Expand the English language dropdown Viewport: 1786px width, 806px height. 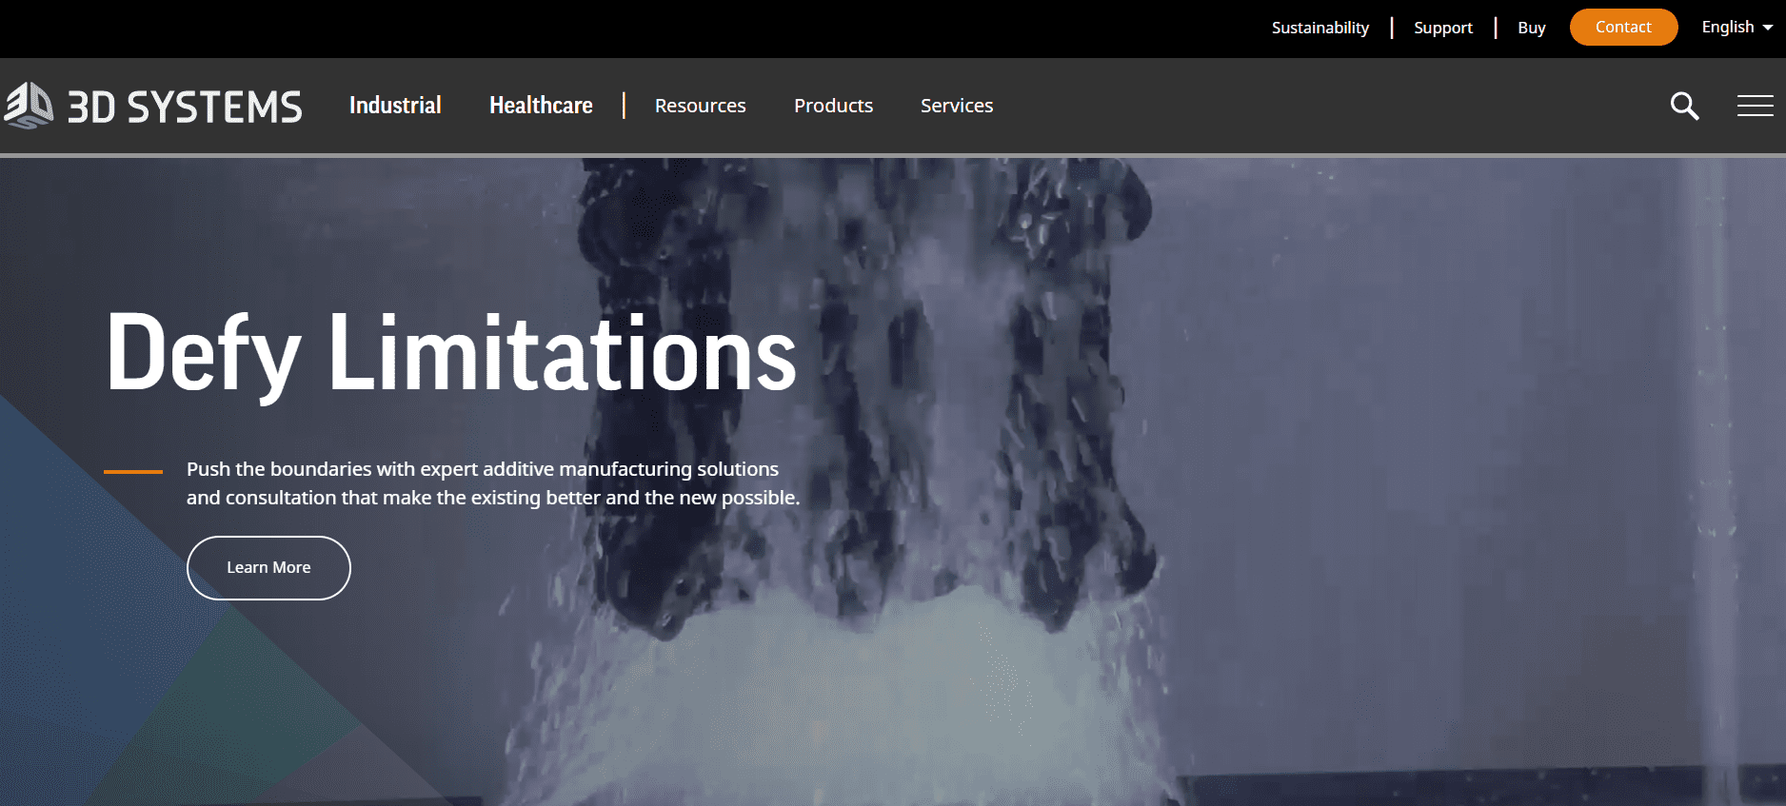click(1736, 27)
